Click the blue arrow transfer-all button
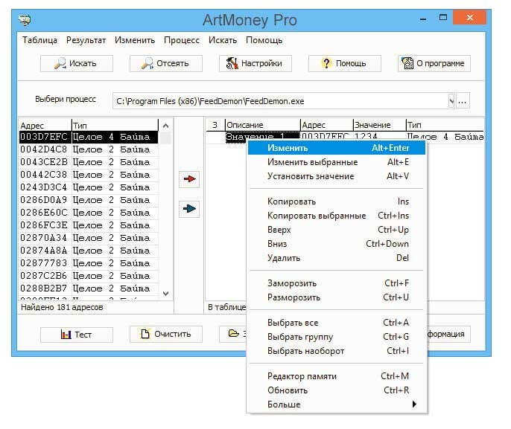 (x=189, y=208)
